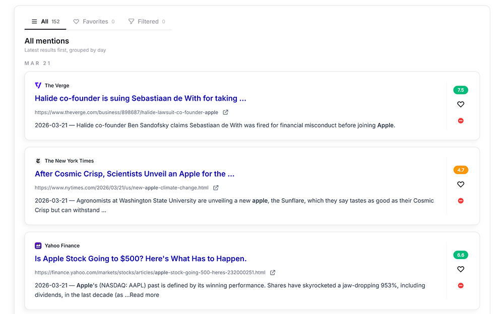Screen dimensions: 504x314
Task: Click the 7.5 score badge
Action: tap(461, 90)
